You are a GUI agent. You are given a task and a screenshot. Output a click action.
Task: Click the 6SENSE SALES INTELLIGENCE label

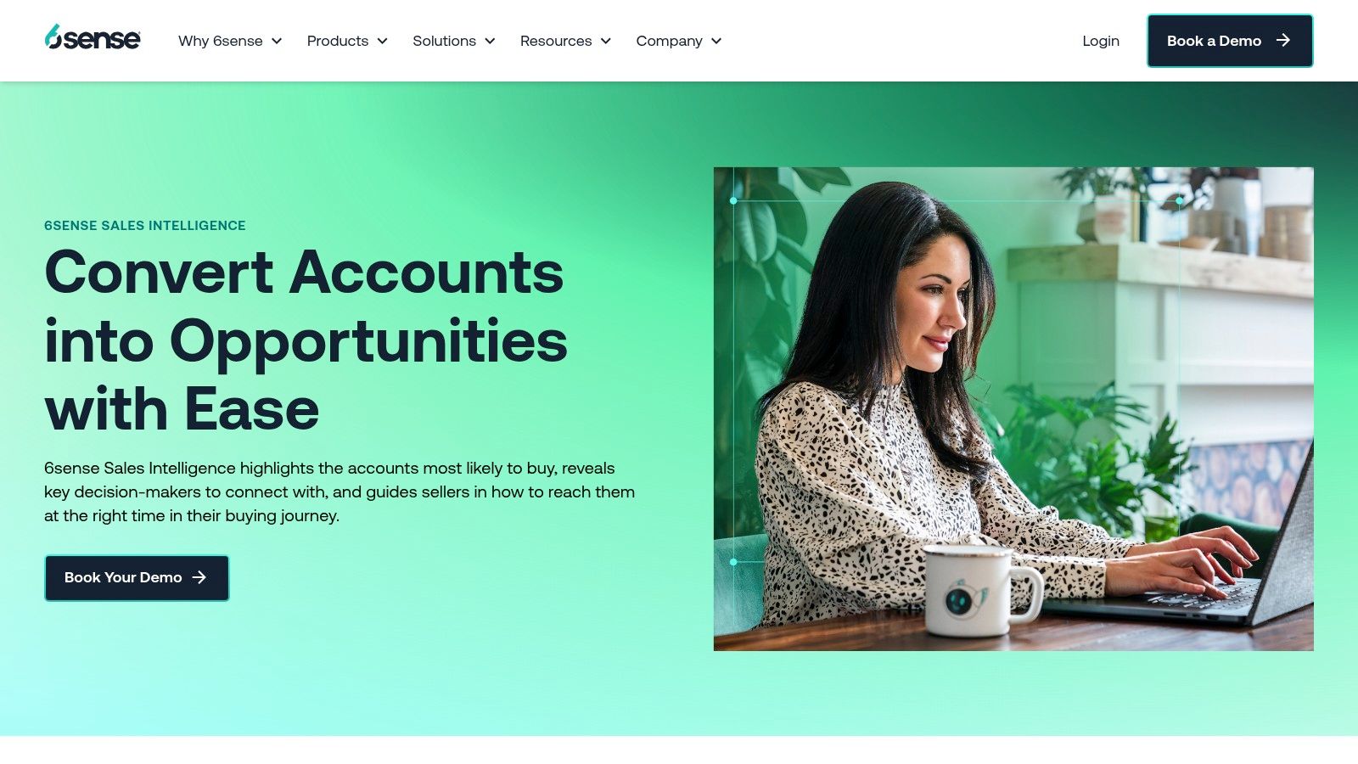click(145, 226)
